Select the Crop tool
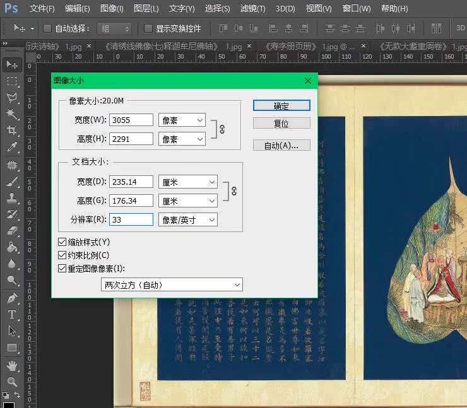The height and width of the screenshot is (408, 467). [12, 131]
